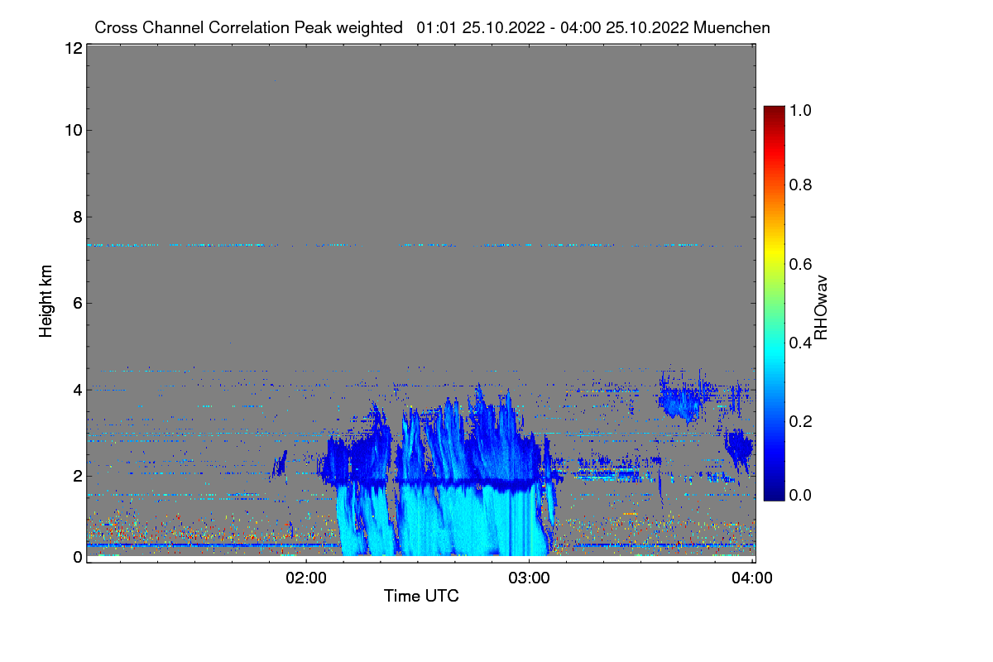
Task: Click the height tick label 8
Action: coord(77,217)
